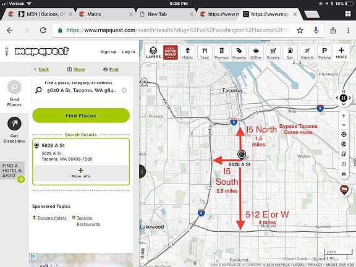Click the map print icon on right rail
This screenshot has width=356, height=267.
[x=344, y=174]
